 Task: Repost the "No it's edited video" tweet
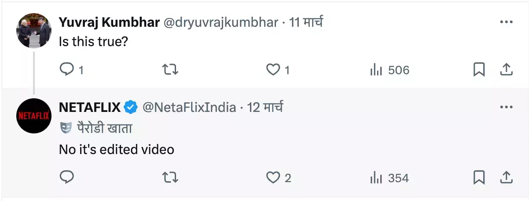click(x=170, y=177)
